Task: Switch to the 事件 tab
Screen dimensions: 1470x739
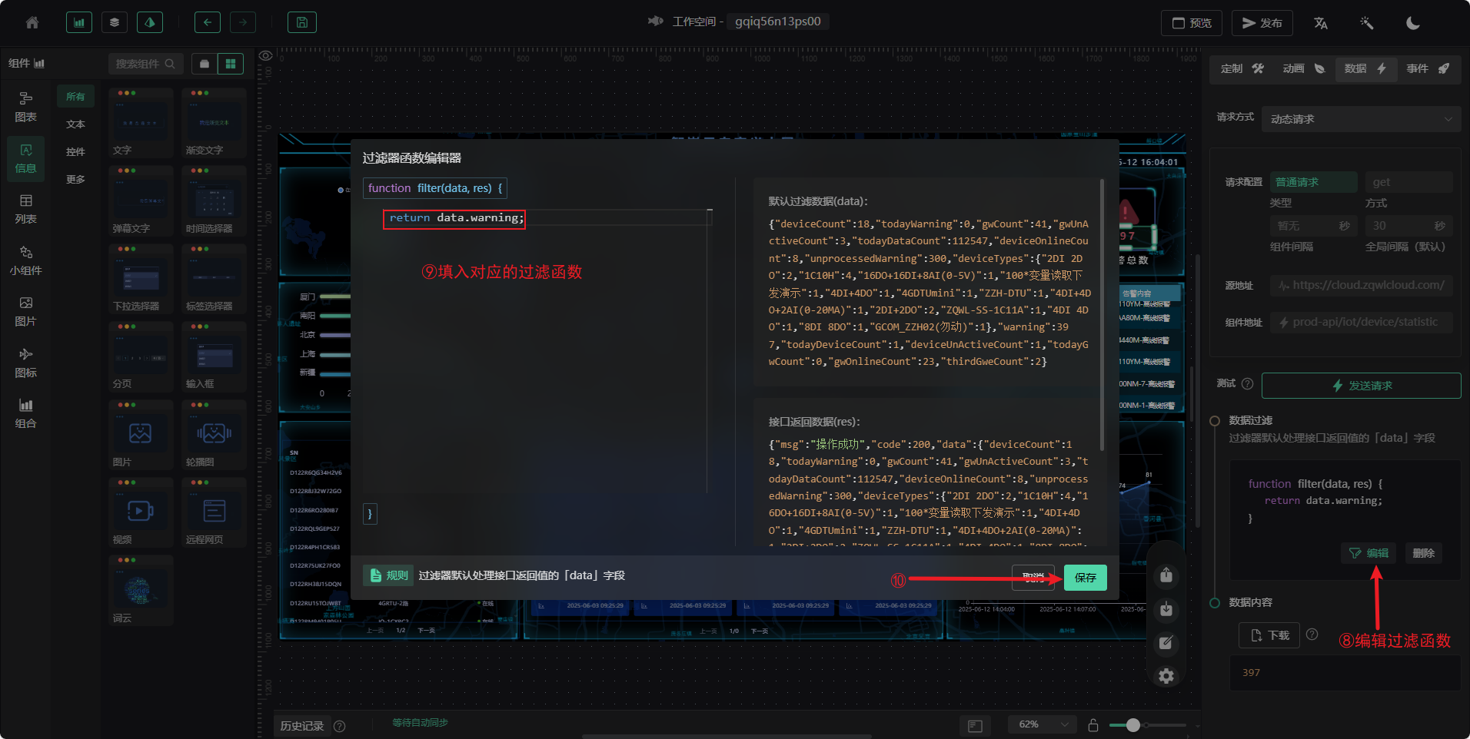Action: 1427,68
